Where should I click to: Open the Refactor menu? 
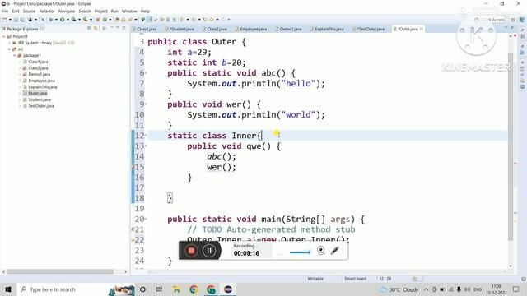click(47, 11)
